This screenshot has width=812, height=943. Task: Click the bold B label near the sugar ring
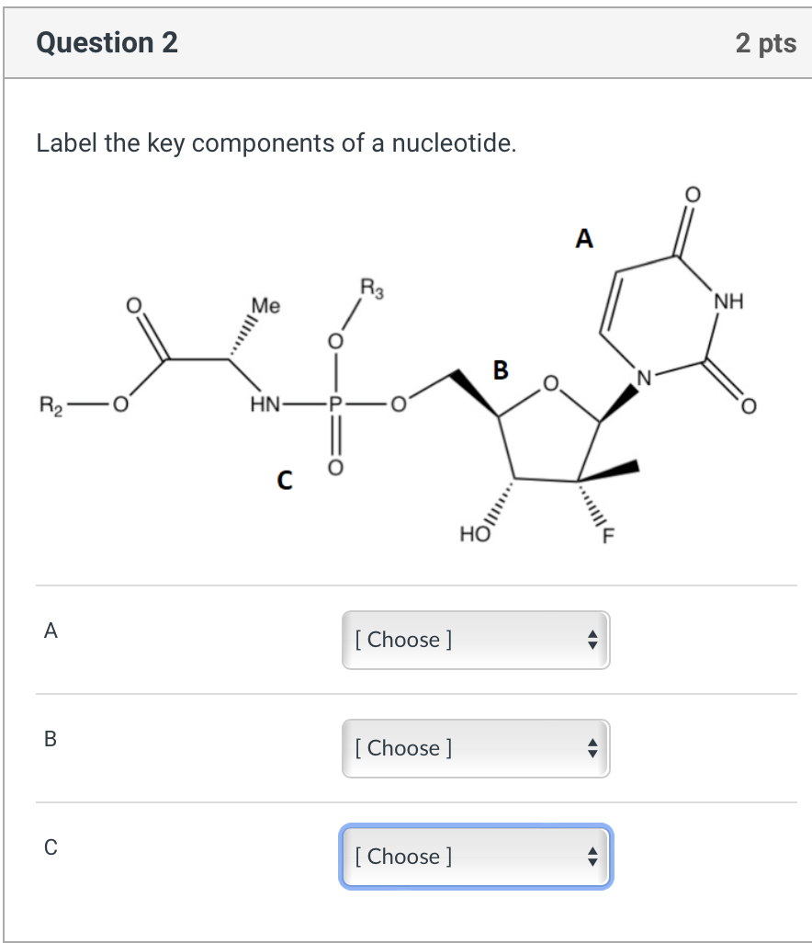point(501,369)
